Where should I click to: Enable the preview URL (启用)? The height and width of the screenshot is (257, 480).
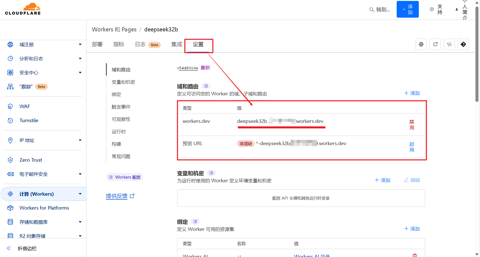[x=411, y=147]
